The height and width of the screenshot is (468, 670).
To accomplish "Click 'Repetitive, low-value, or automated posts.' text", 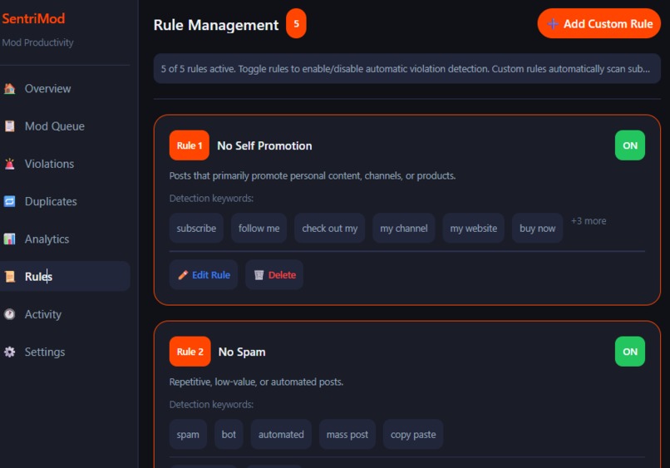I will 256,382.
